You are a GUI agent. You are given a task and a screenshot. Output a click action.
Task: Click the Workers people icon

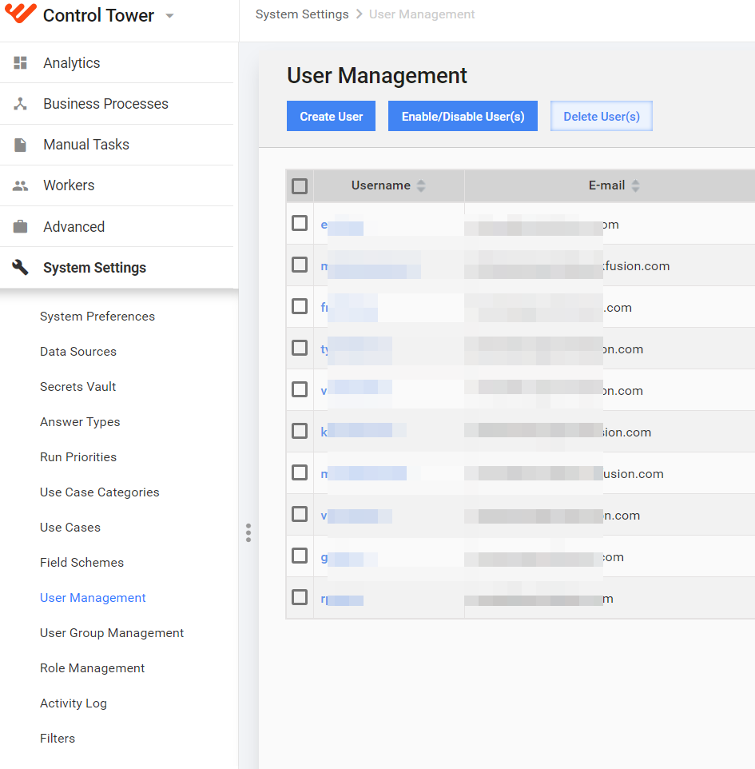click(20, 186)
